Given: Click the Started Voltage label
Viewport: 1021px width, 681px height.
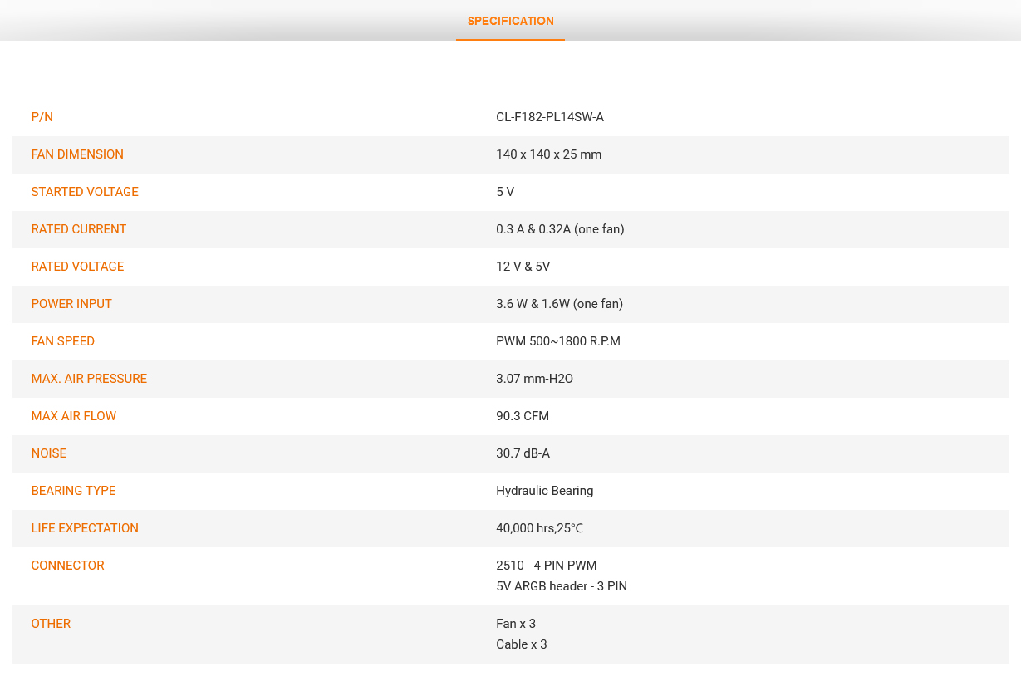Looking at the screenshot, I should tap(85, 192).
